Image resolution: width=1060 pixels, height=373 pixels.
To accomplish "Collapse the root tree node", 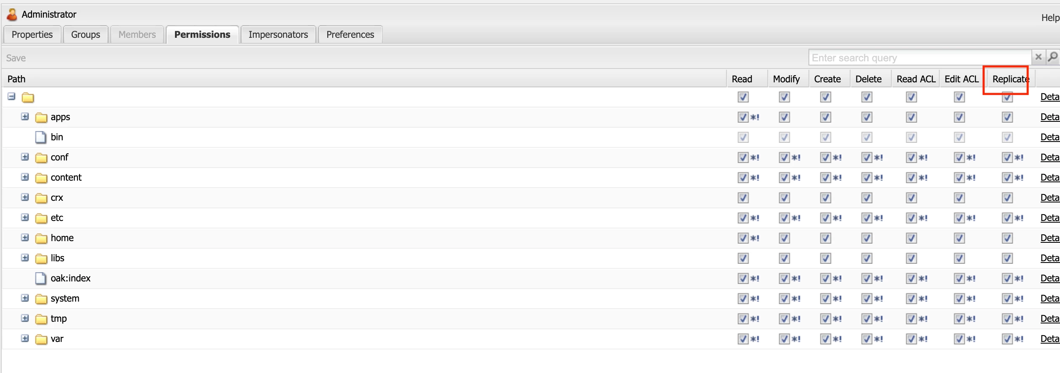I will pos(11,97).
